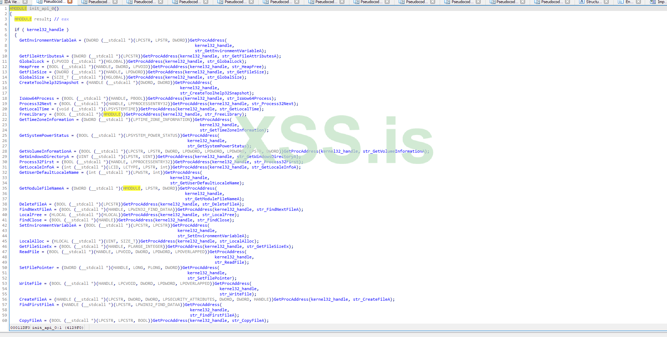Click the address 00011DF0 in the status bar
667x337 pixels.
(x=19, y=327)
